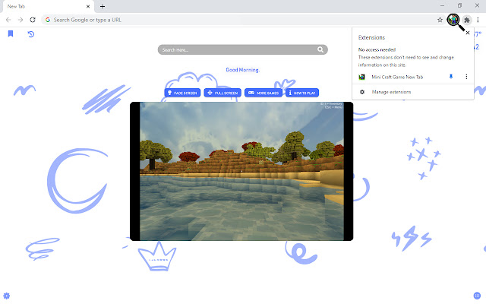Viewport: 486px width, 304px height.
Task: Select Mini Craft Game New Tab entry
Action: pyautogui.click(x=397, y=77)
